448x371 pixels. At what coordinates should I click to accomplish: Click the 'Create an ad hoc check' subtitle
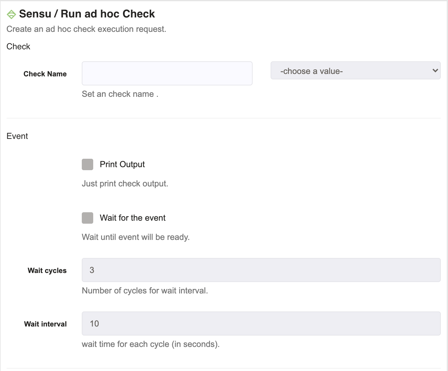pos(86,29)
